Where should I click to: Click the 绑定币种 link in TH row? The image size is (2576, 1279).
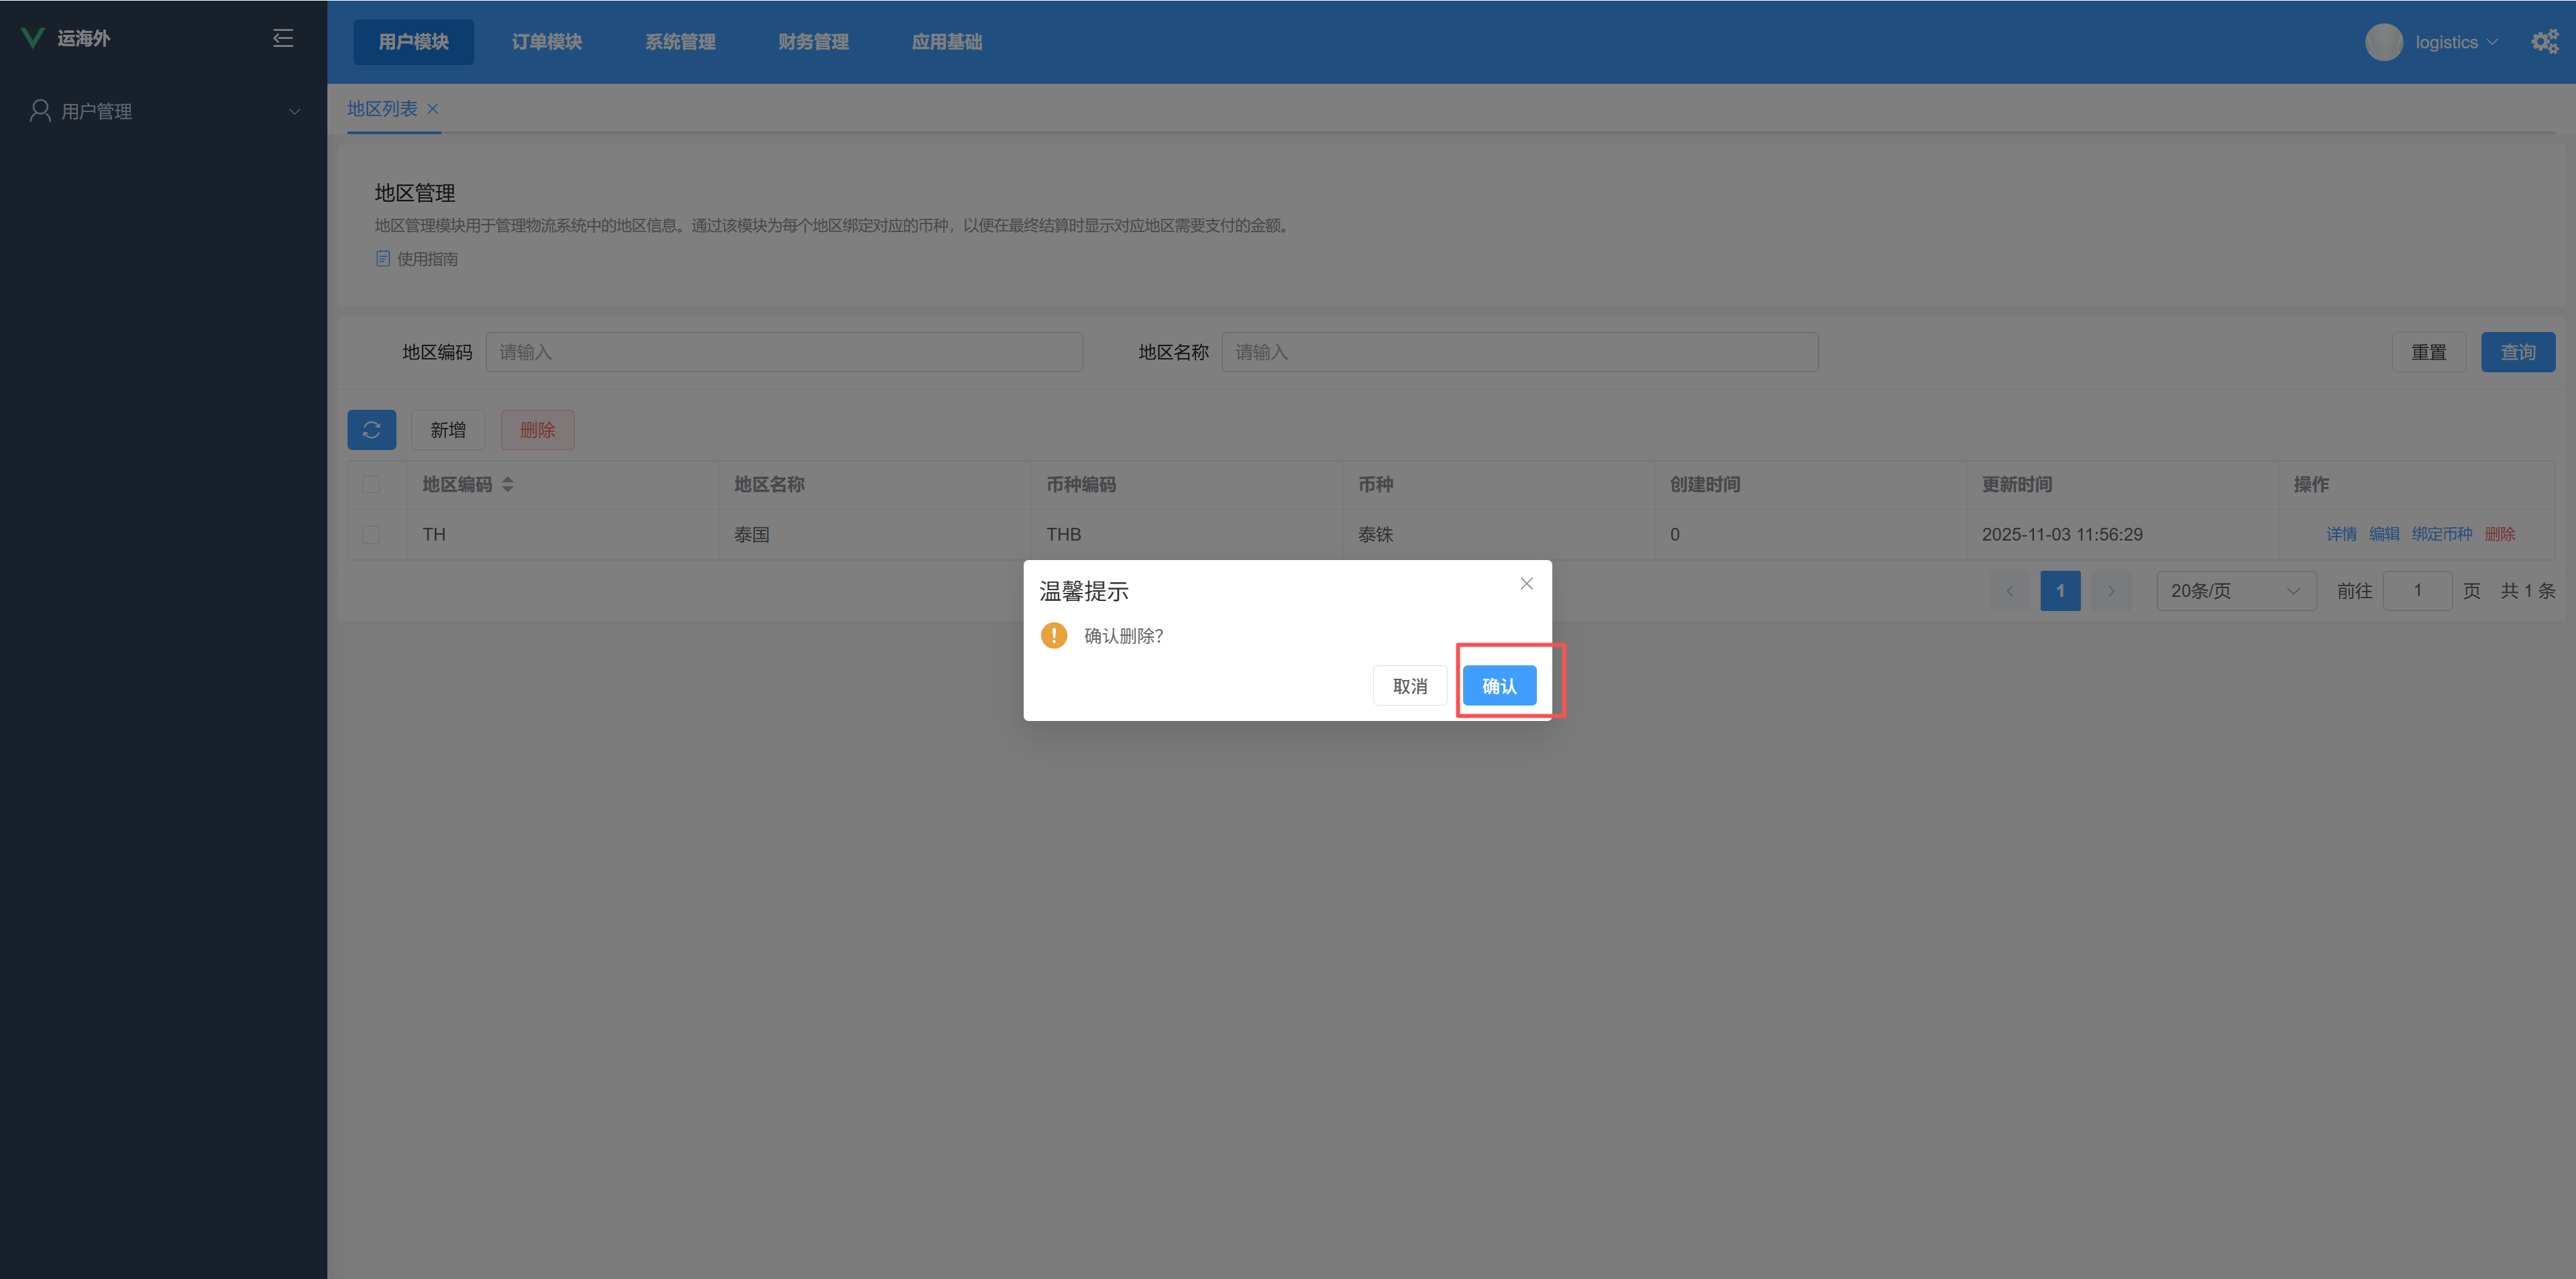coord(2441,535)
